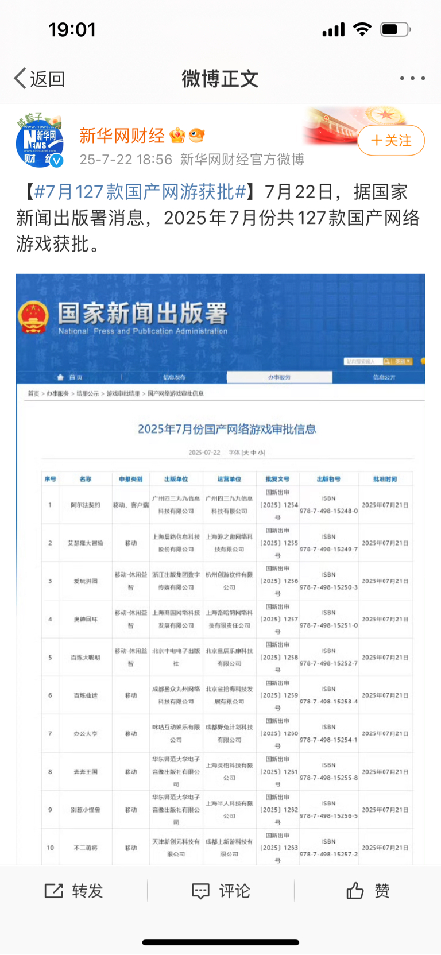The image size is (441, 955).
Task: Tap 批准时间 column header in table
Action: pos(385,479)
